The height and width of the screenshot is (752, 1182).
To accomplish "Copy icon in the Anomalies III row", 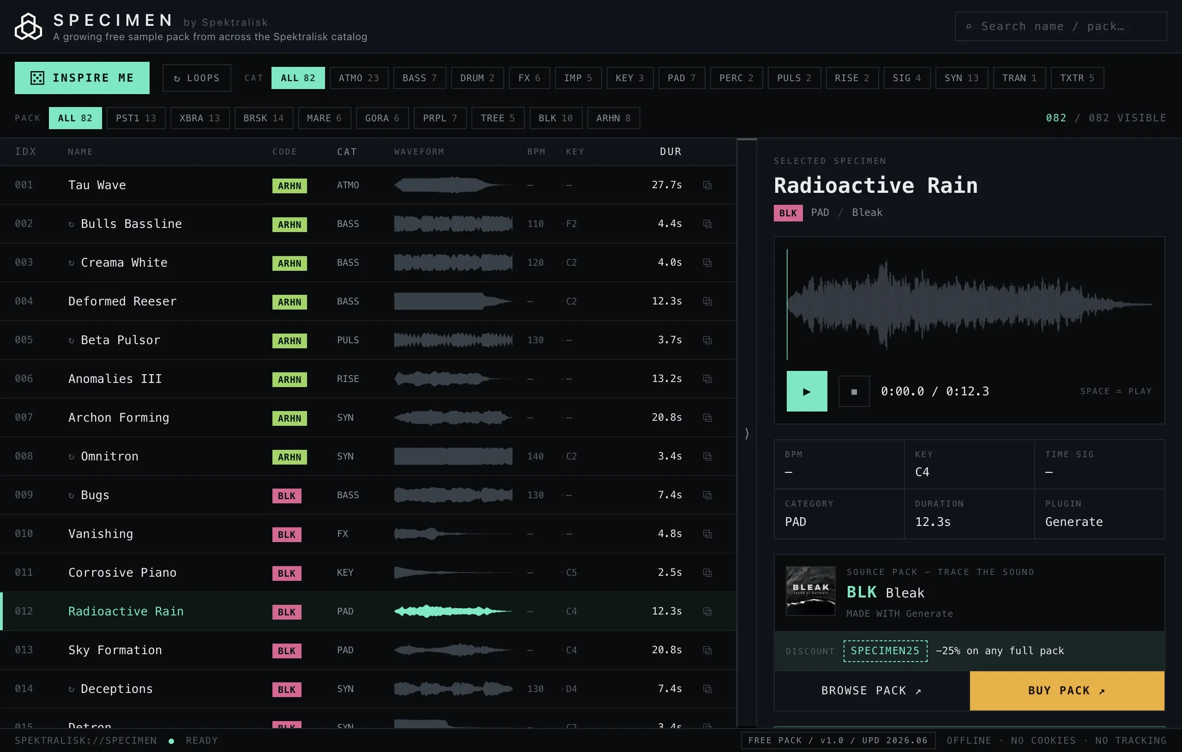I will (x=707, y=379).
